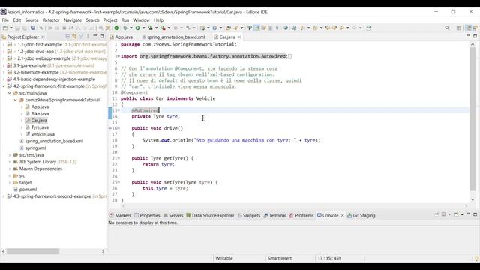Start Debug with the bug toolbar icon
The height and width of the screenshot is (270, 480).
coord(125,28)
